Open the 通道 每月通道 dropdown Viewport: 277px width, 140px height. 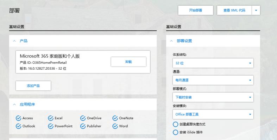click(x=213, y=80)
